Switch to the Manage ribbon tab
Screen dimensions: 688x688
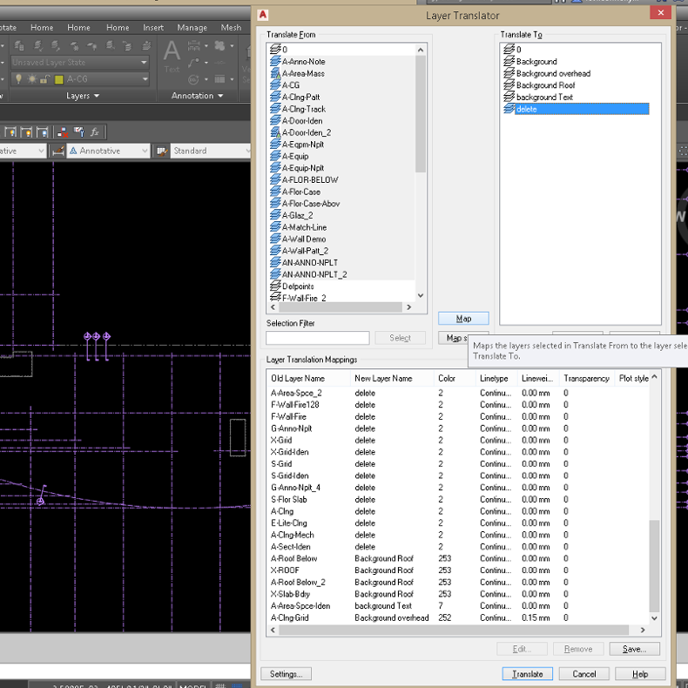pos(192,28)
